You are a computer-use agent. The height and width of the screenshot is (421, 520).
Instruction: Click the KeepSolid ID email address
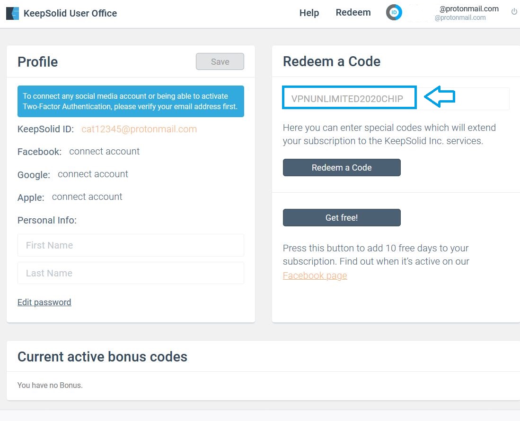coord(139,129)
